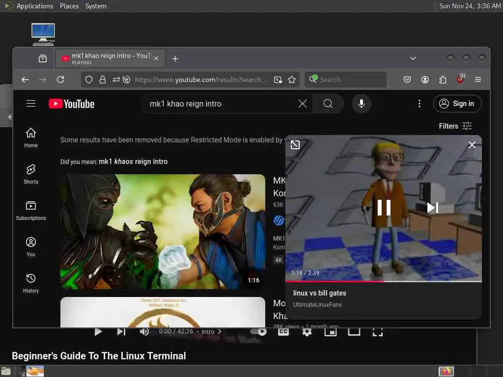
Task: Expand the Intro chapter chevron
Action: (220, 331)
